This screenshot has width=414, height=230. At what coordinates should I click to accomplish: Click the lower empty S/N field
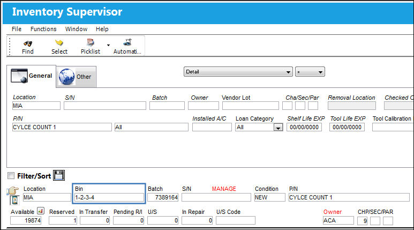click(216, 197)
